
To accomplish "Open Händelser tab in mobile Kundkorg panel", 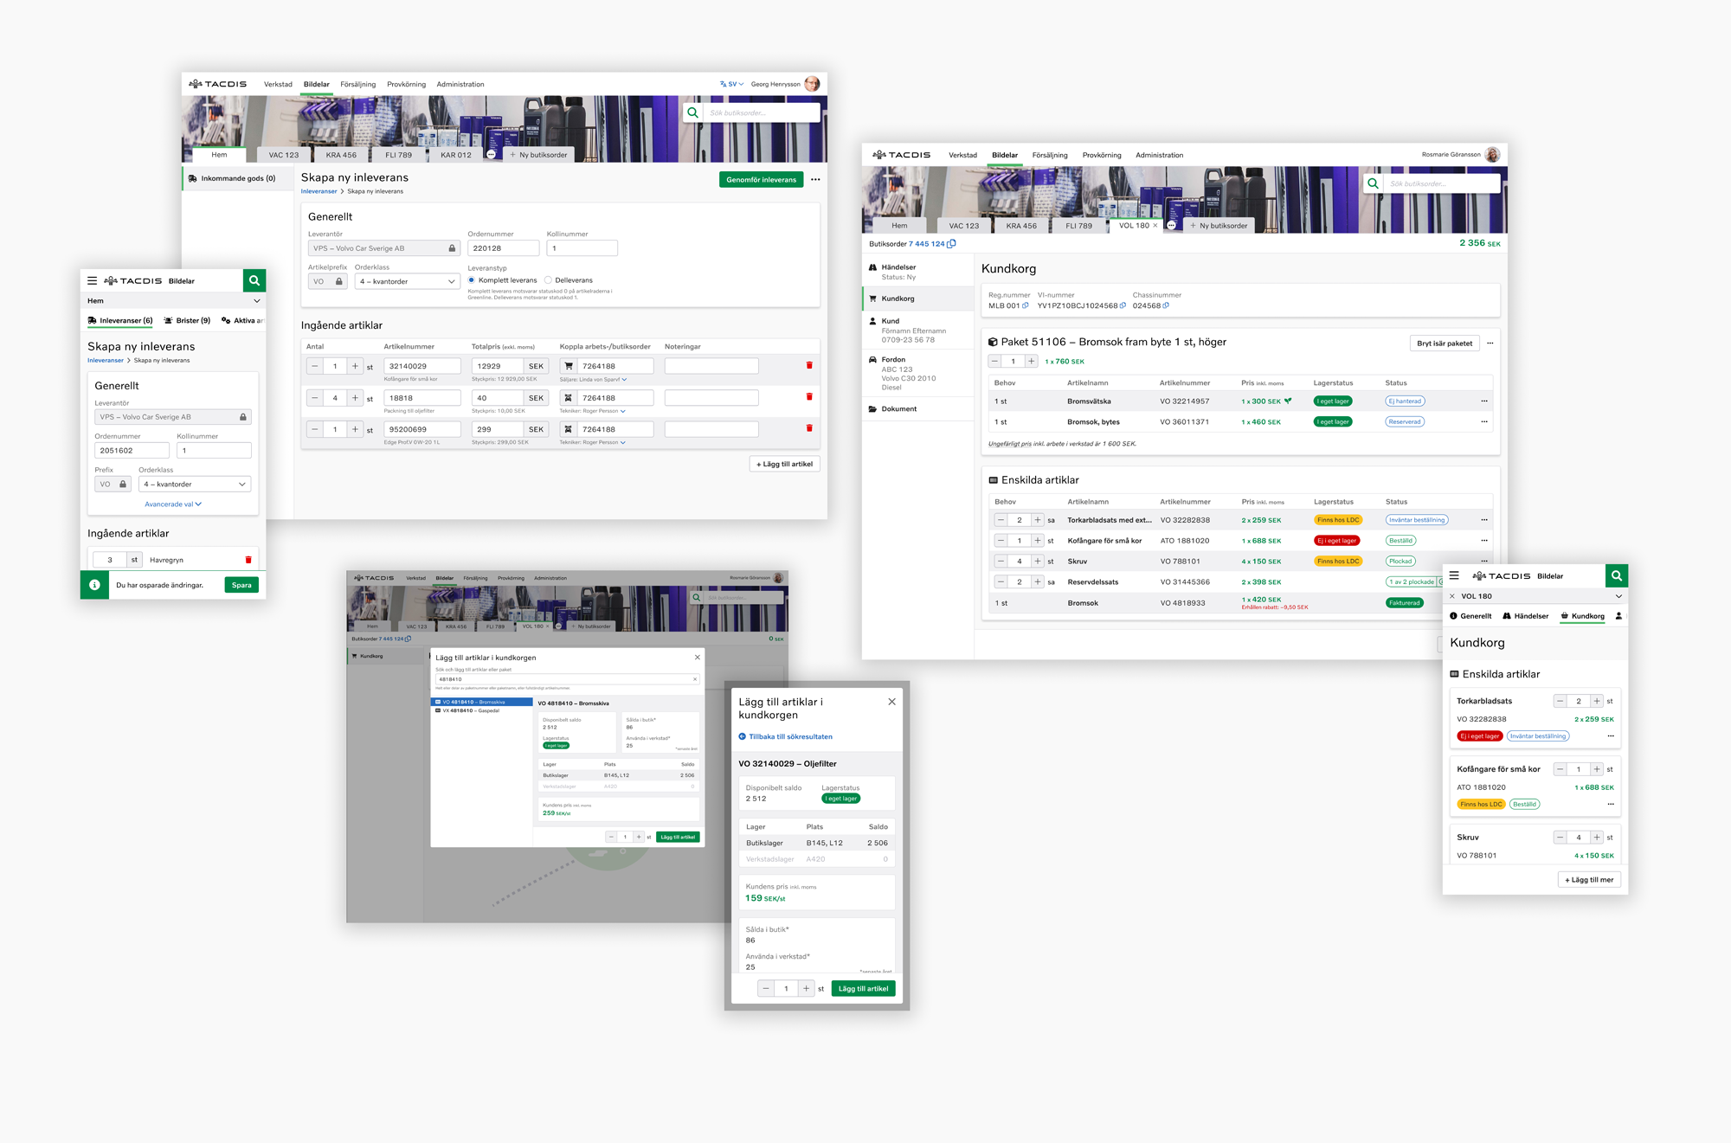I will click(x=1525, y=616).
